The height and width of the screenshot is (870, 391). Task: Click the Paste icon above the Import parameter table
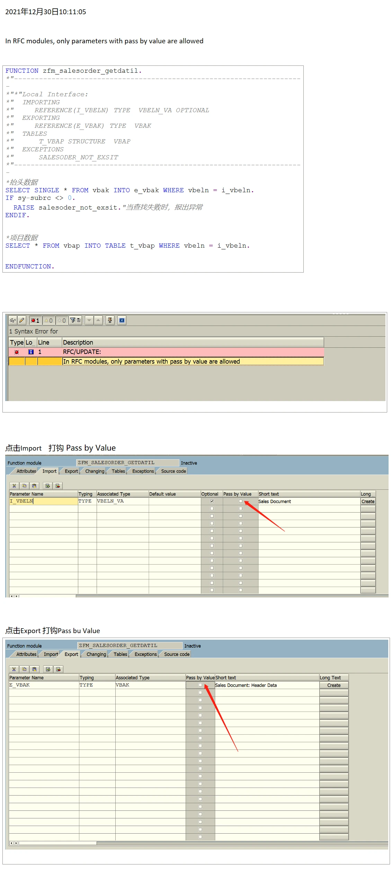click(34, 486)
